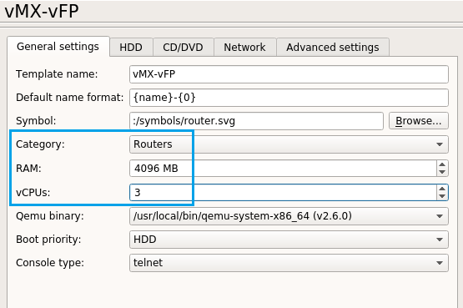
Task: Click the Category label
Action: coord(40,144)
